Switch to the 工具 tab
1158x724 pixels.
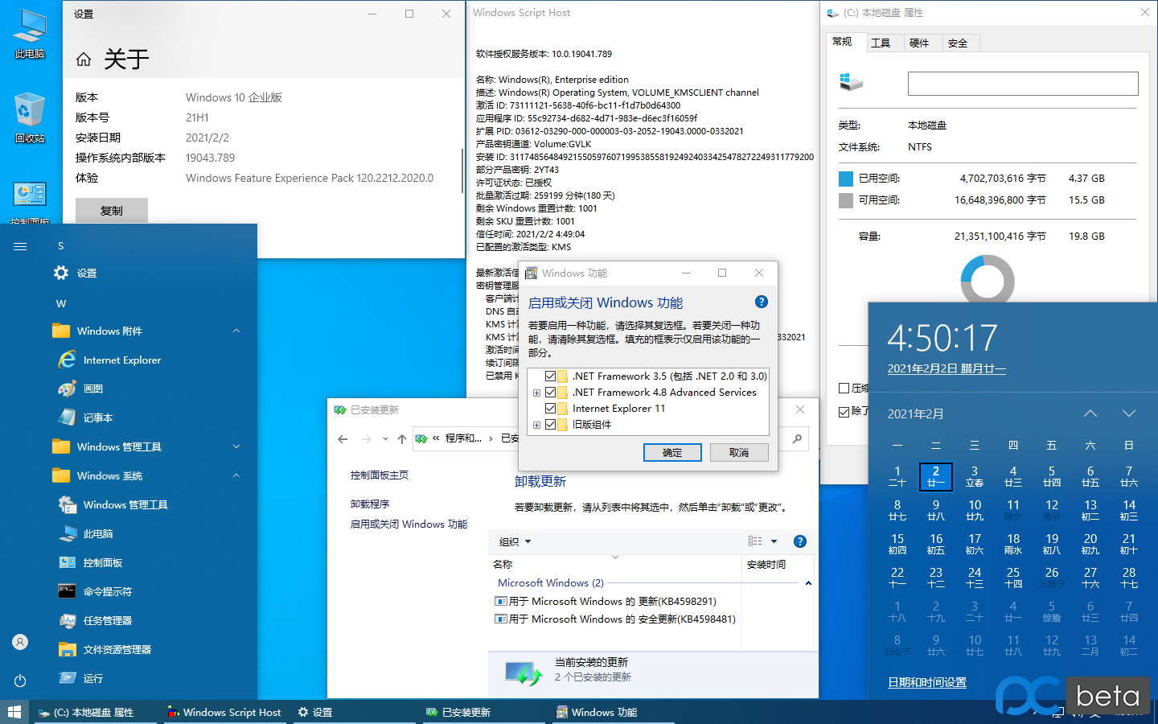[881, 43]
